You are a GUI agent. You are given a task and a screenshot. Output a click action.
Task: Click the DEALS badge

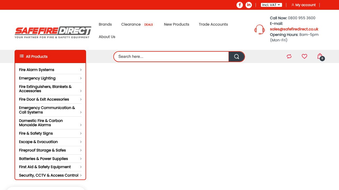pos(149,25)
